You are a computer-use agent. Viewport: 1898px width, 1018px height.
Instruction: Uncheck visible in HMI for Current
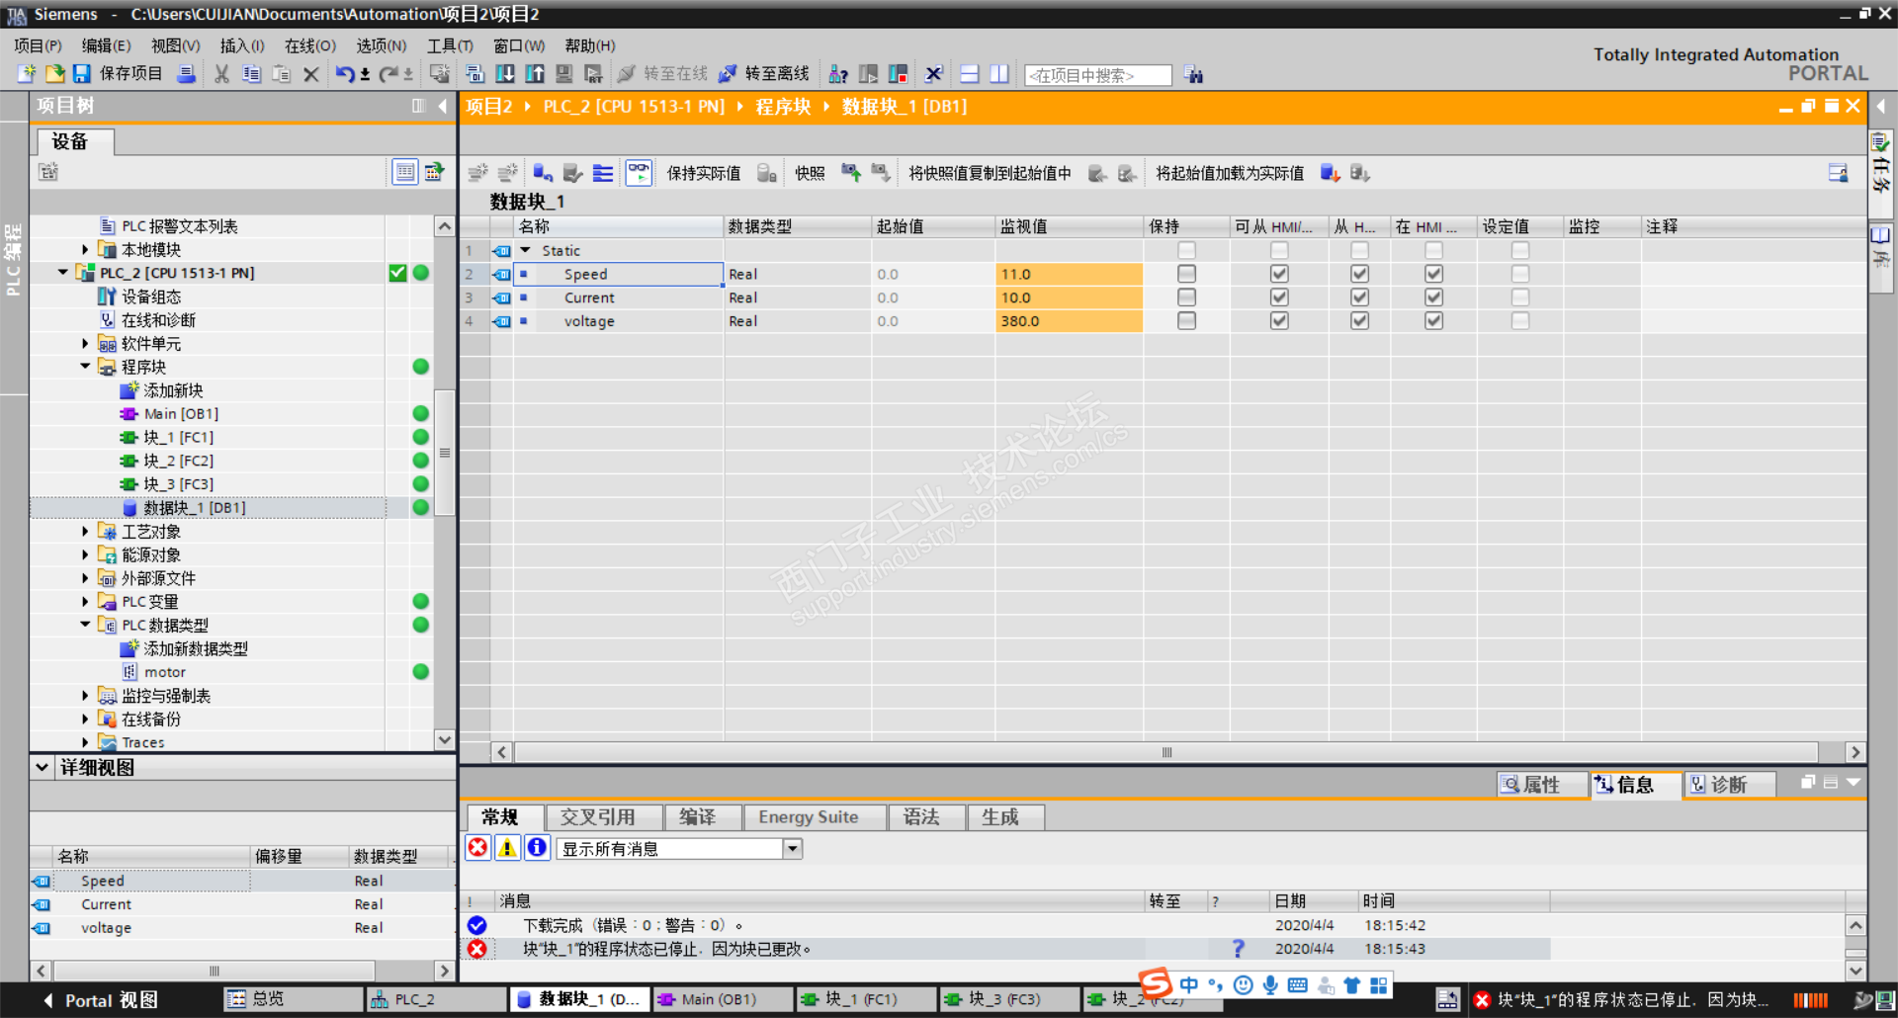(1434, 297)
